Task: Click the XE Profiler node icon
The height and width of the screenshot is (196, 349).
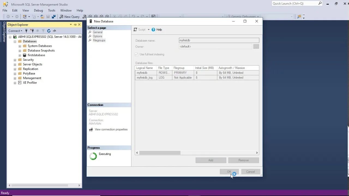Action: click(x=20, y=82)
